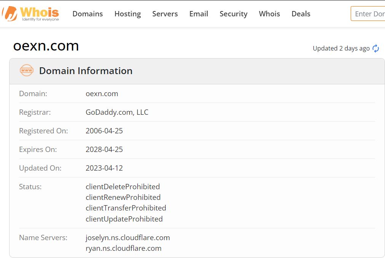Open the Servers menu
The image size is (385, 258).
pos(165,14)
